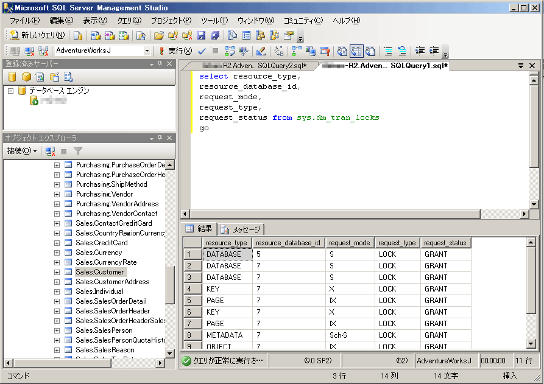
Task: Click the Increase Indent icon
Action: click(x=434, y=51)
